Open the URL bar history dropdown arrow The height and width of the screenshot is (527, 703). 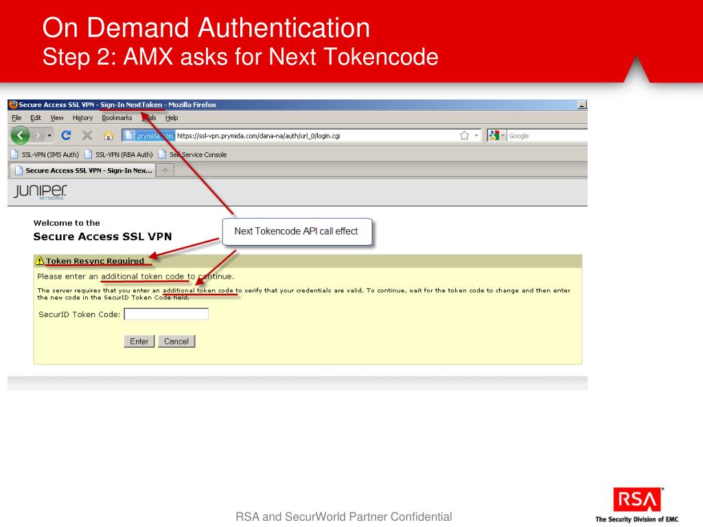(x=476, y=135)
